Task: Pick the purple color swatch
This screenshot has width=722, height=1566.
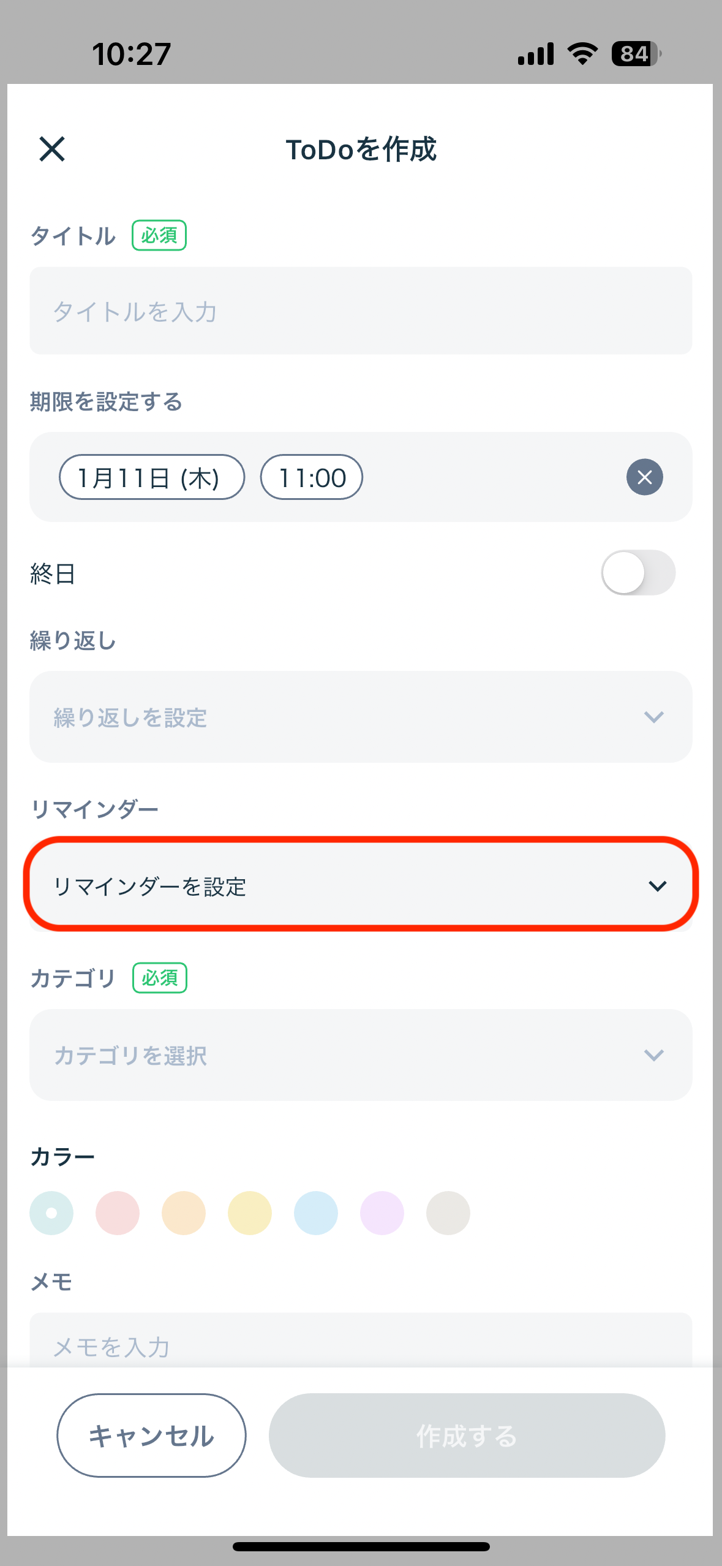Action: (x=382, y=1213)
